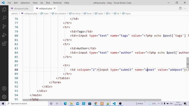Open the View menu
The width and height of the screenshot is (189, 106).
coord(35,3)
